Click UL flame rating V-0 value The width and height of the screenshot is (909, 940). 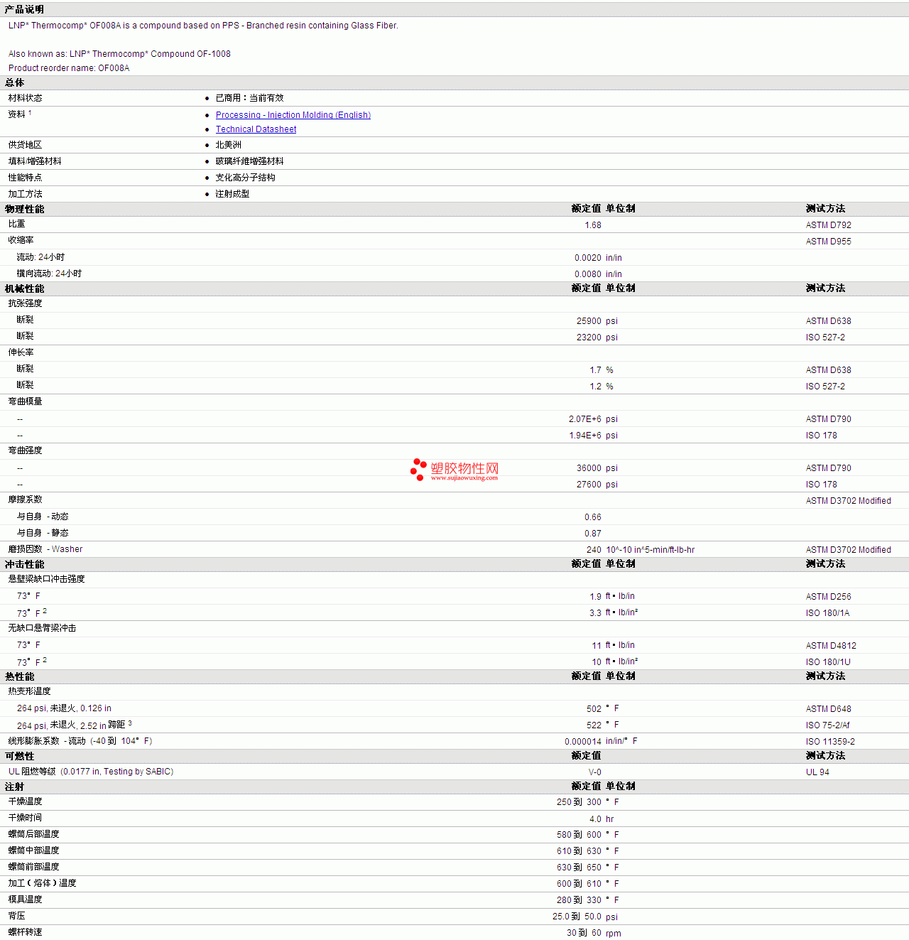tap(594, 772)
